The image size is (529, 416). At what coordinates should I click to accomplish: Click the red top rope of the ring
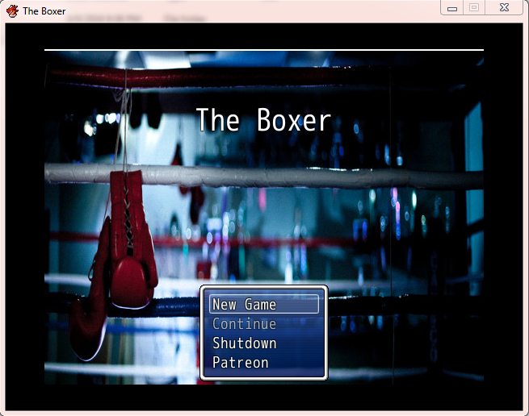(242, 77)
